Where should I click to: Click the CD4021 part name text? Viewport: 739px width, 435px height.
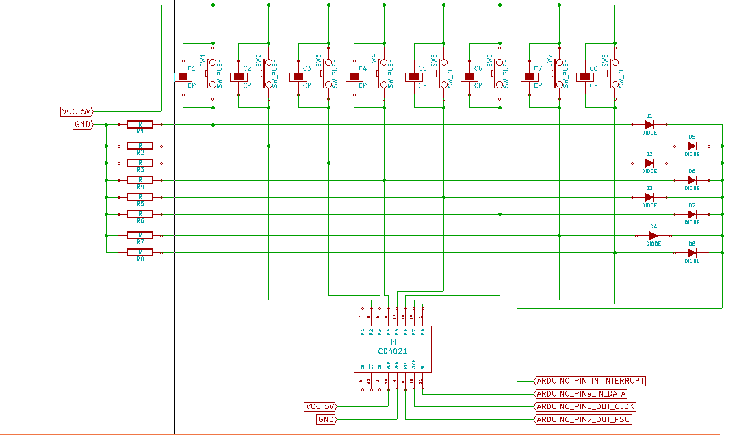(x=393, y=351)
